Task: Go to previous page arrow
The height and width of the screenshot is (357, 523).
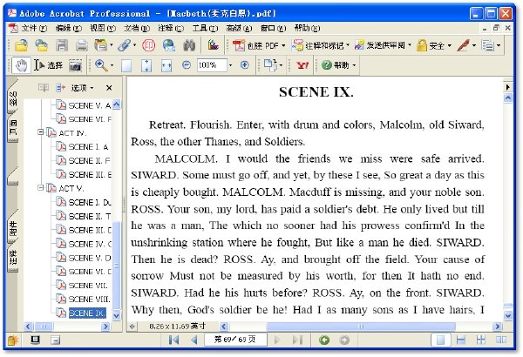Action: pyautogui.click(x=194, y=340)
